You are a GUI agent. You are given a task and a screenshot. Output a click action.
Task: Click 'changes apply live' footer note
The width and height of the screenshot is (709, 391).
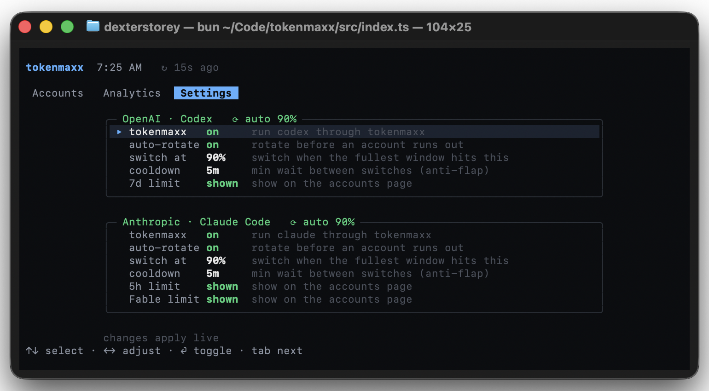(x=161, y=338)
